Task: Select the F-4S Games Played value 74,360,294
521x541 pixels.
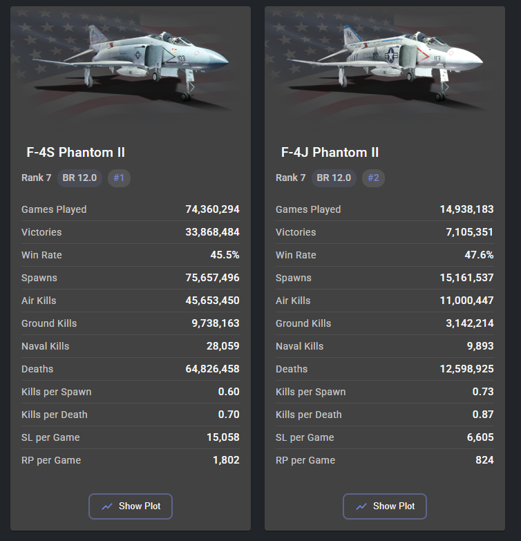Action: [212, 209]
